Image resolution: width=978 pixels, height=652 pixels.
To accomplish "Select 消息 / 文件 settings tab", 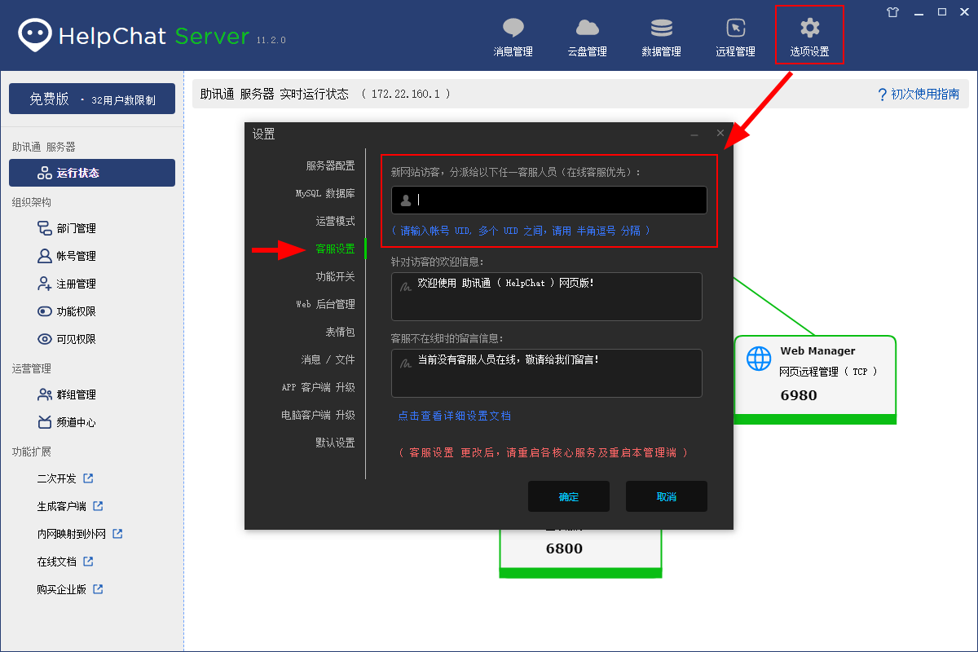I will (328, 359).
